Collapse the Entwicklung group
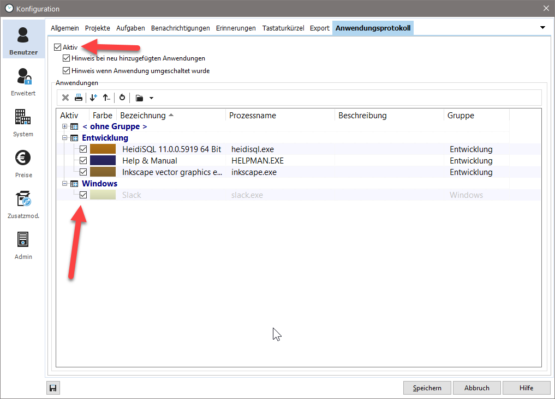Screen dimensions: 555x399 [65, 138]
